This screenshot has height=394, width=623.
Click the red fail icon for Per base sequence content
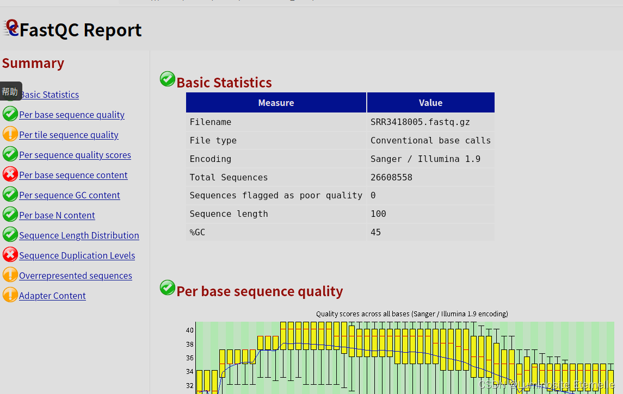10,174
